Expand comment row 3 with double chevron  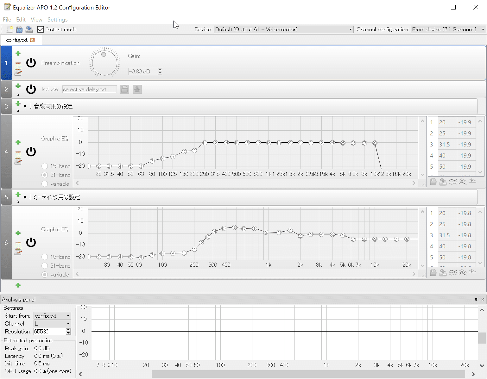tap(18, 111)
